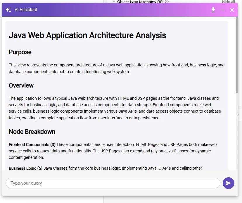
Task: Click the Frontend Components (3) bold label
Action: coord(32,144)
